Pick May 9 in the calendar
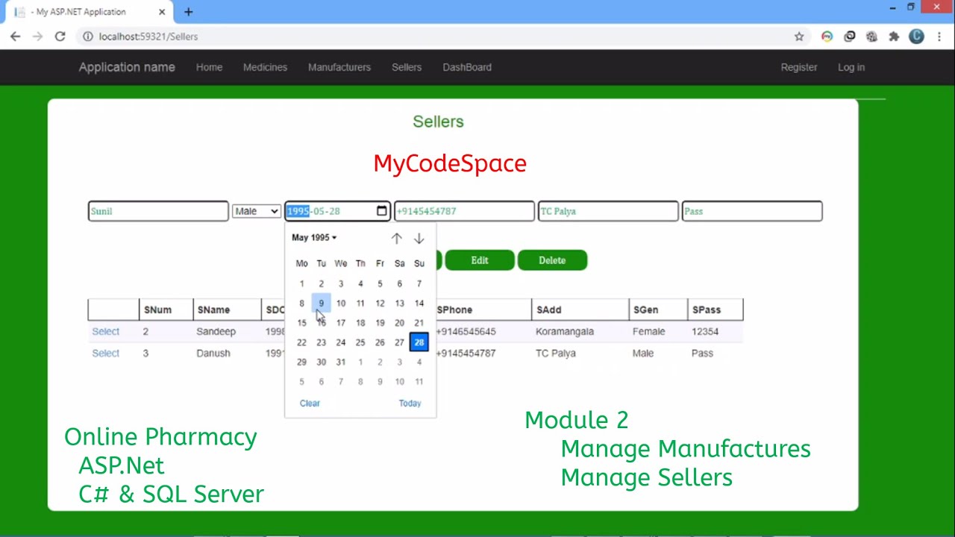This screenshot has width=955, height=537. [x=321, y=304]
